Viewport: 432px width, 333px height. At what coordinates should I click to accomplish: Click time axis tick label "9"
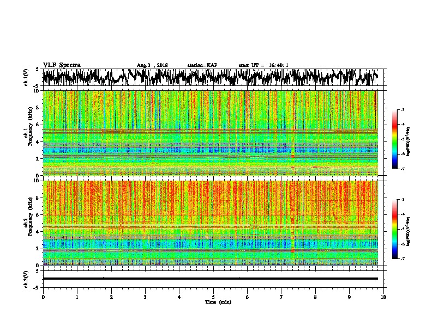point(349,297)
